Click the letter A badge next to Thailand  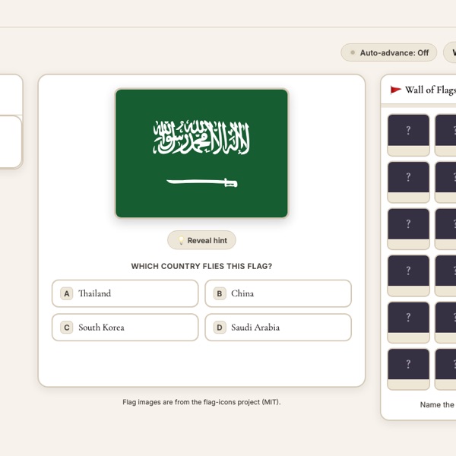(67, 293)
